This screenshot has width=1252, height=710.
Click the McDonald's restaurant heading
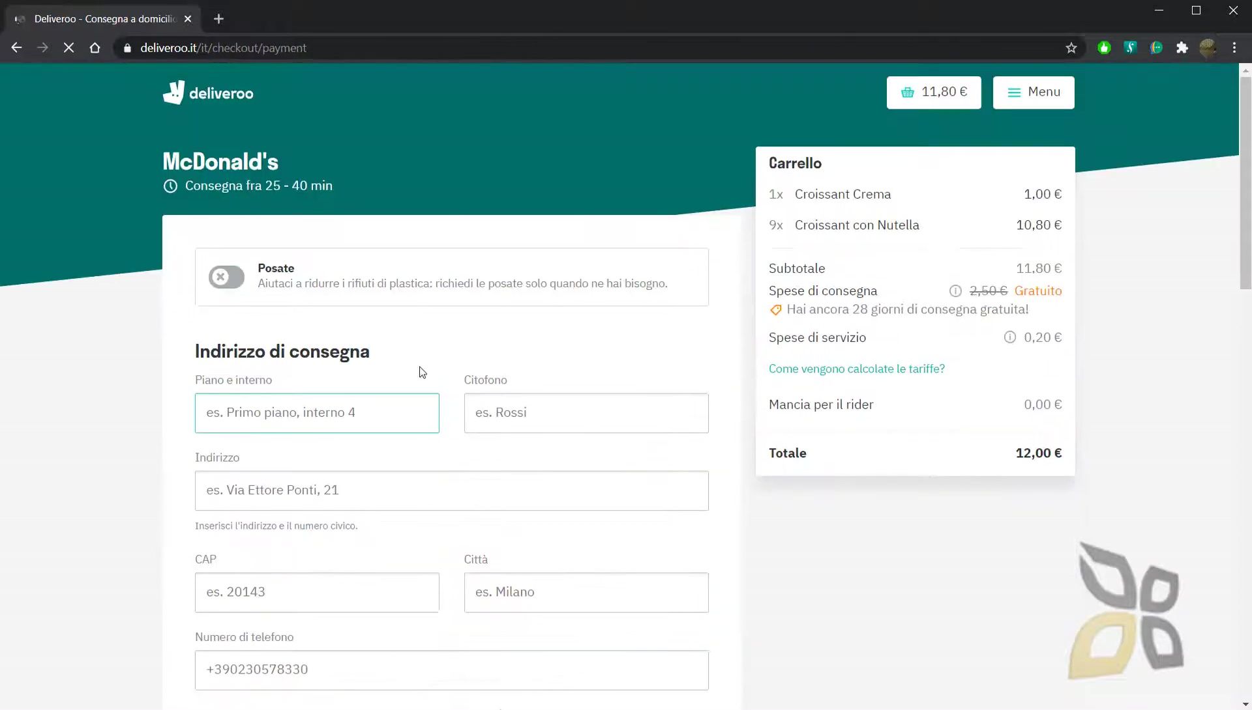pyautogui.click(x=220, y=162)
